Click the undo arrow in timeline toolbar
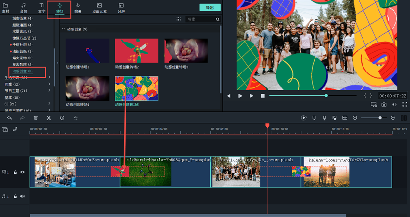Screen dimensions: 410x217 [x=9, y=118]
